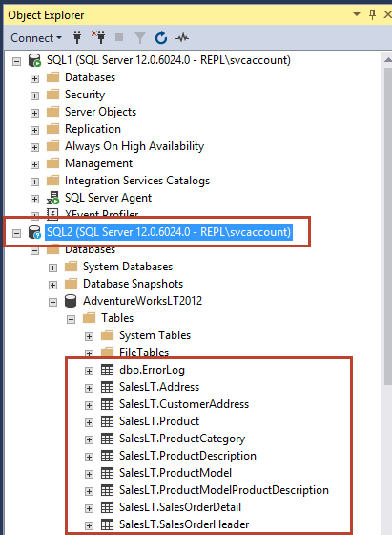Click the AdventureWorksLT2012 database cylinder icon
This screenshot has width=392, height=535.
(x=71, y=301)
